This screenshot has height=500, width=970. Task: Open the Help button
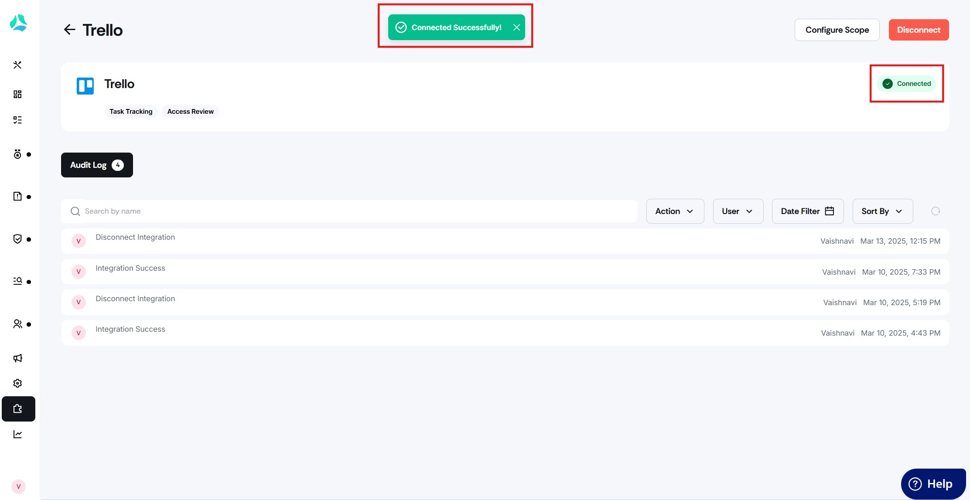coord(933,484)
